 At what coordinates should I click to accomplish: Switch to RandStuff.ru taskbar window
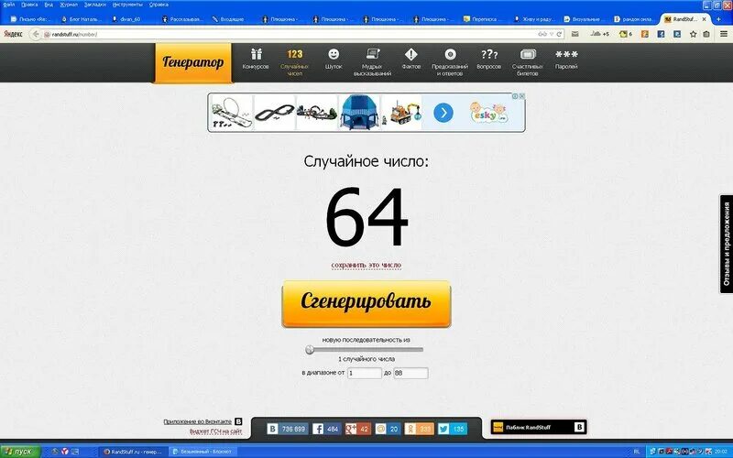coord(132,452)
